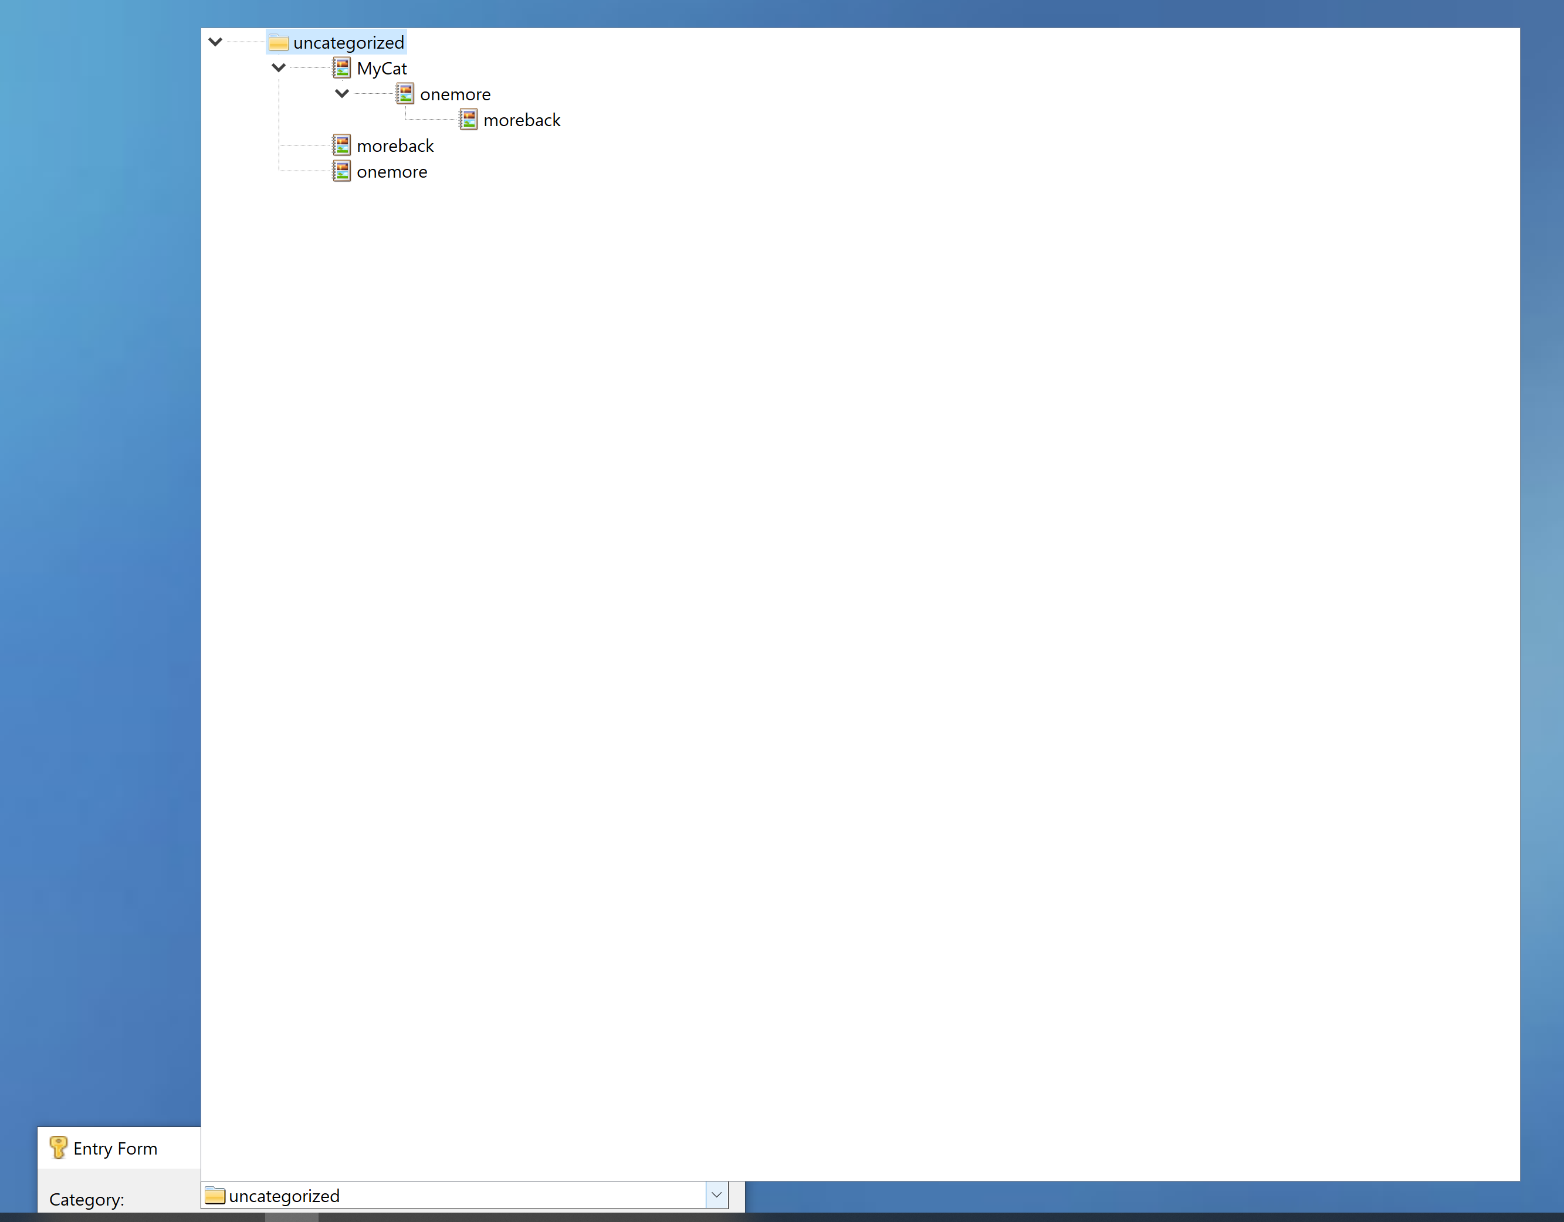
Task: Click the Category combo box field
Action: pyautogui.click(x=465, y=1195)
